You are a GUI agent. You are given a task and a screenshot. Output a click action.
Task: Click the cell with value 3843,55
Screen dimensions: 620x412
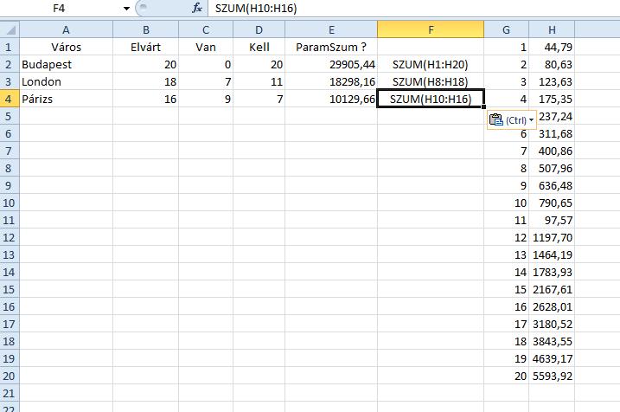(x=552, y=342)
